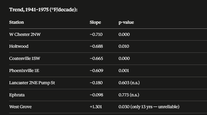Select the Ephrata station cell
Viewport: 207px width, 115px height.
coord(17,95)
